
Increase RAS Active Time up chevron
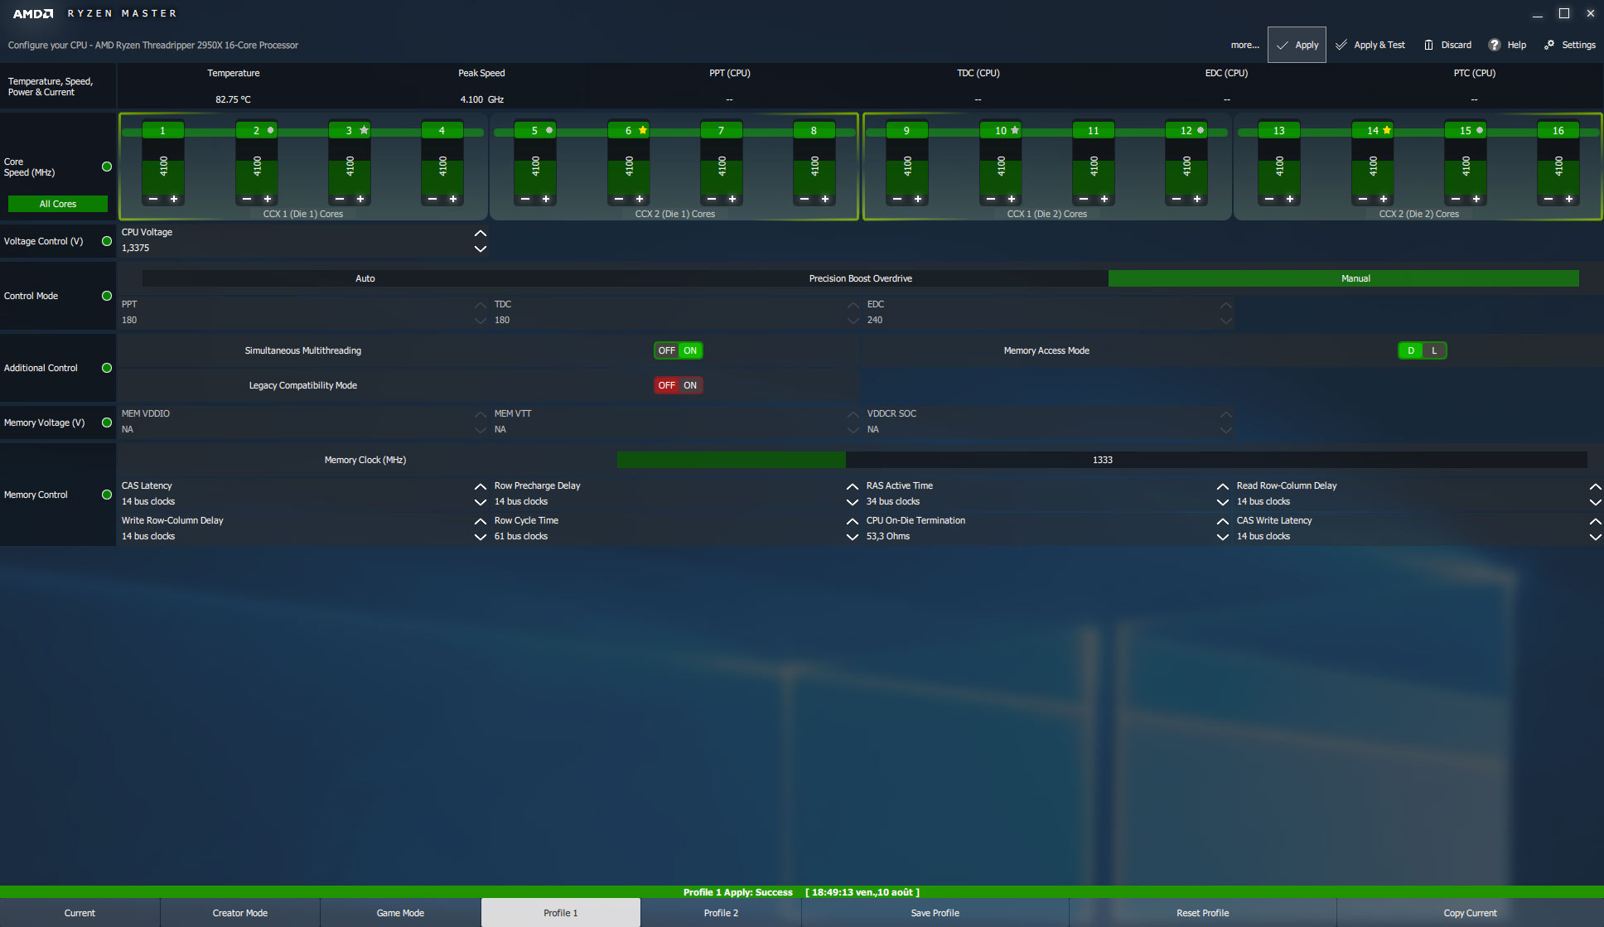(1222, 486)
